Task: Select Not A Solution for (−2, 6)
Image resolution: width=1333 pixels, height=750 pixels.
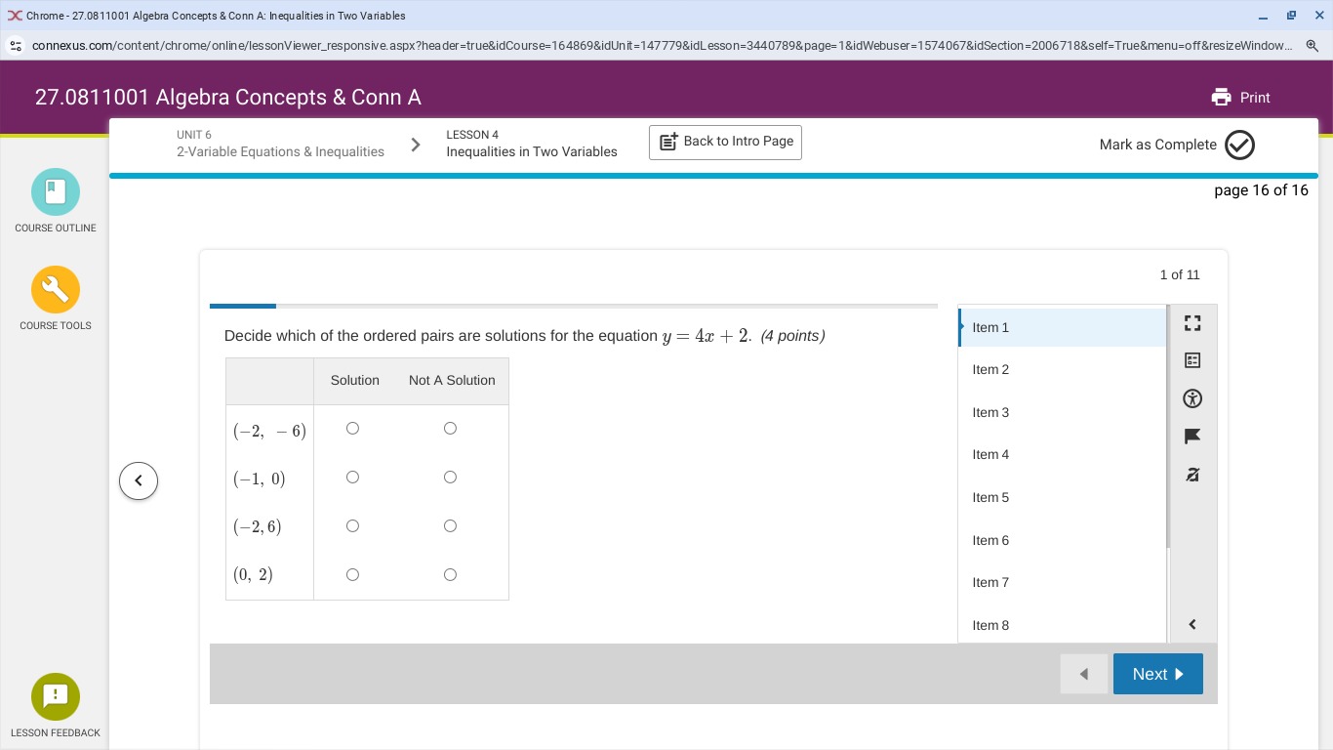Action: pyautogui.click(x=450, y=526)
